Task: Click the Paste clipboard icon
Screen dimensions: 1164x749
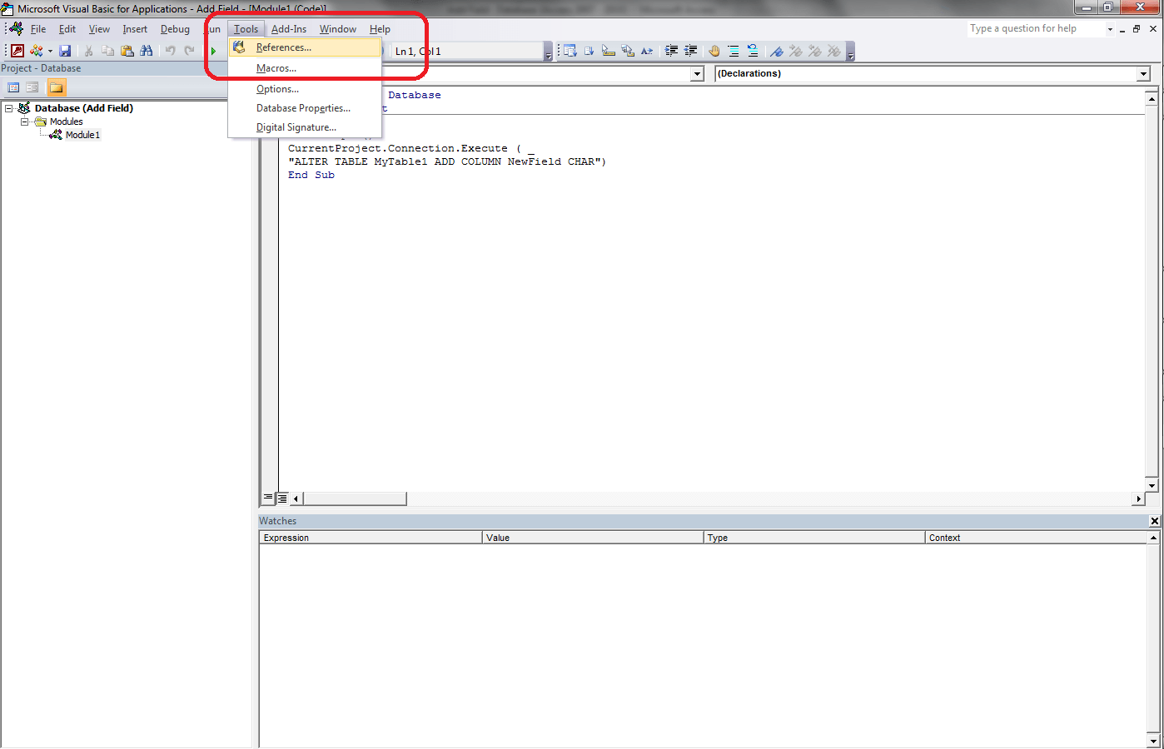Action: [x=127, y=51]
